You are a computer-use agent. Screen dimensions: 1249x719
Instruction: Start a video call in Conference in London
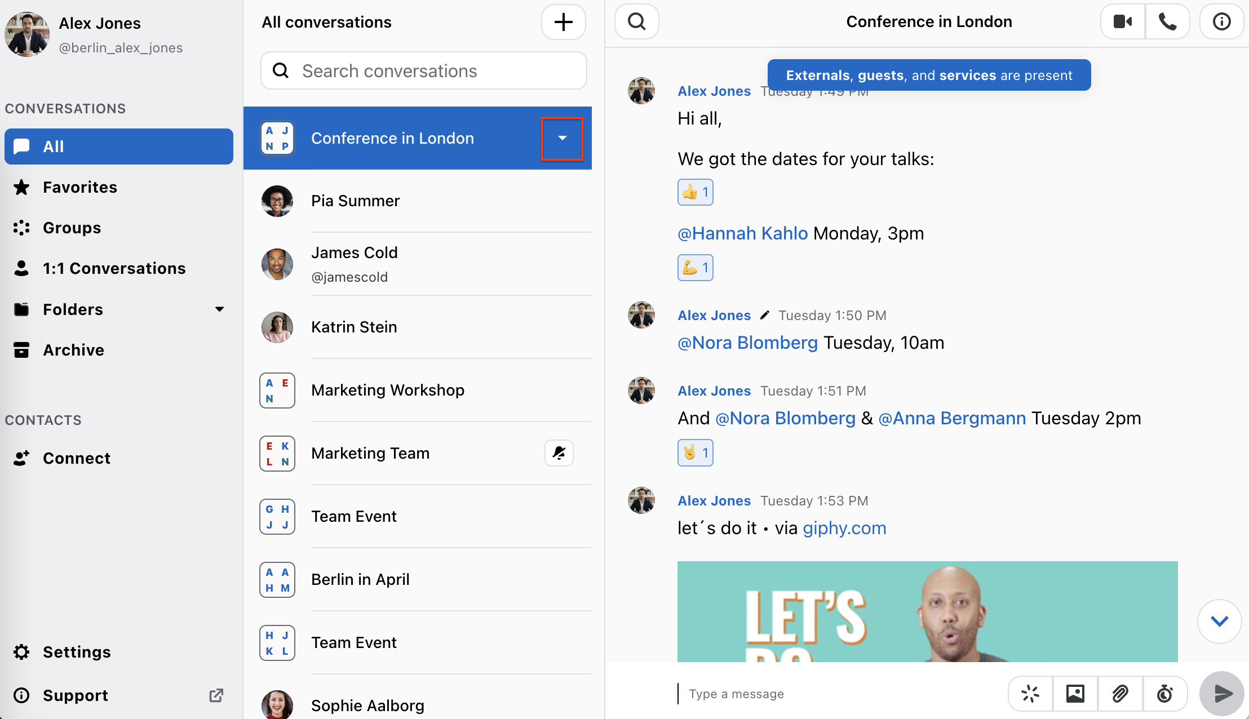(1122, 21)
